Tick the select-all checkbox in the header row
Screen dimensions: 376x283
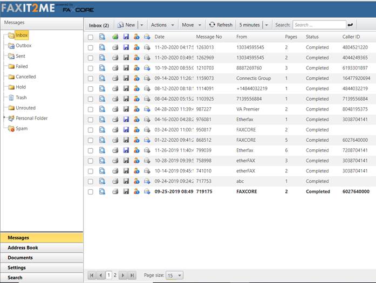(x=90, y=37)
